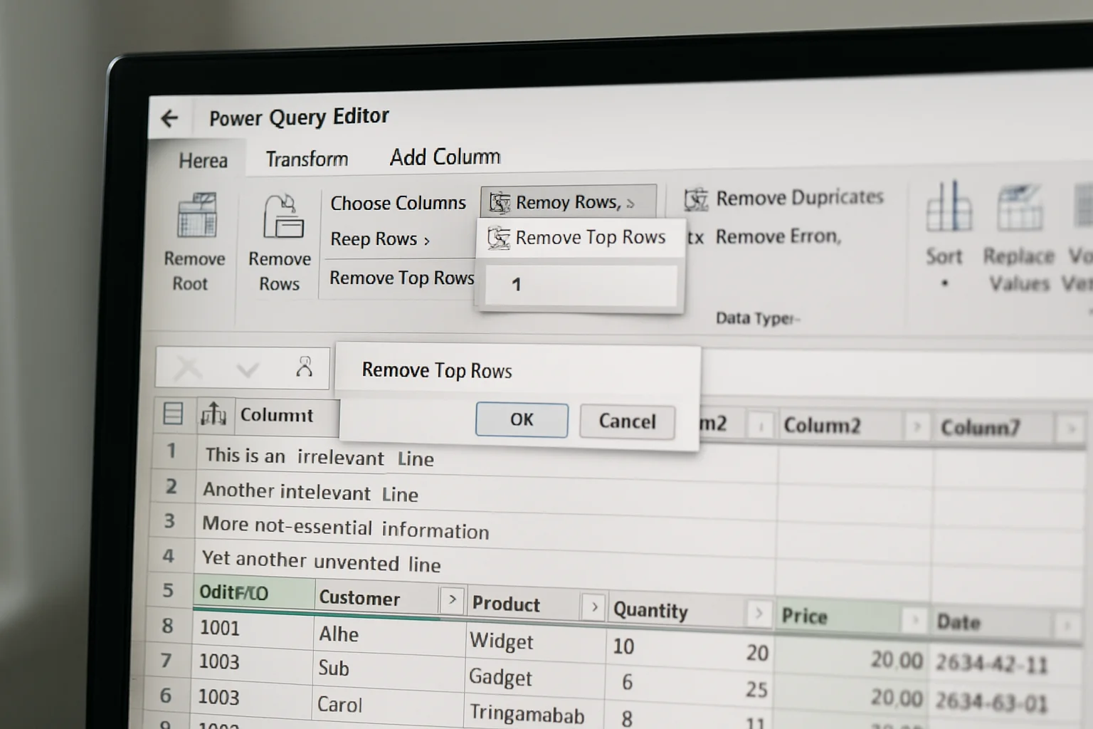This screenshot has height=729, width=1093.
Task: Select Remove Top Rows in the dropdown menu
Action: 581,238
